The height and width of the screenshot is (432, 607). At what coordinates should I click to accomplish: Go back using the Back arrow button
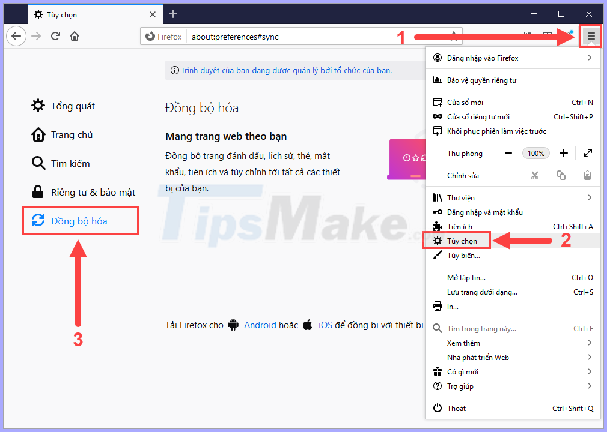[16, 37]
